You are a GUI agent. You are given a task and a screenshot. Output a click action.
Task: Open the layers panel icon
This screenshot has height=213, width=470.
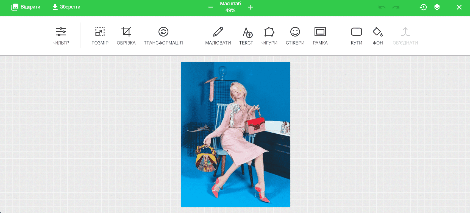point(437,7)
